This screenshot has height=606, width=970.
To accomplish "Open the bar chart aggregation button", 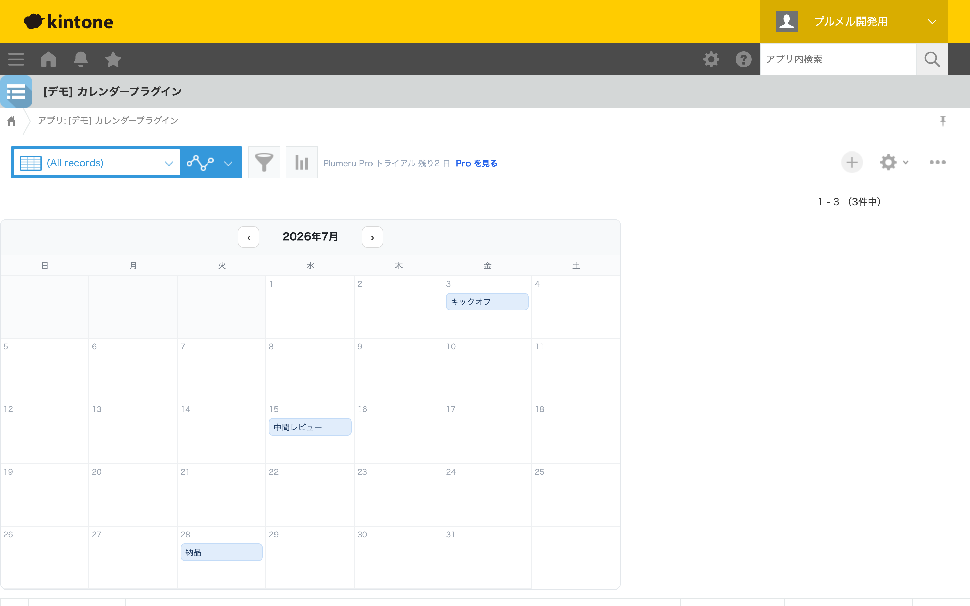I will [x=302, y=163].
